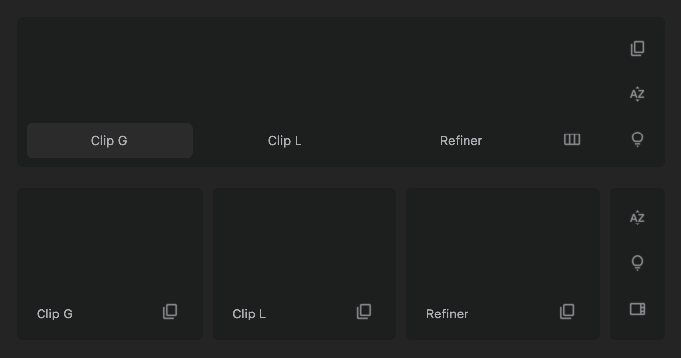Toggle the lightbulb hint in the top panel
The width and height of the screenshot is (681, 358).
pyautogui.click(x=637, y=140)
